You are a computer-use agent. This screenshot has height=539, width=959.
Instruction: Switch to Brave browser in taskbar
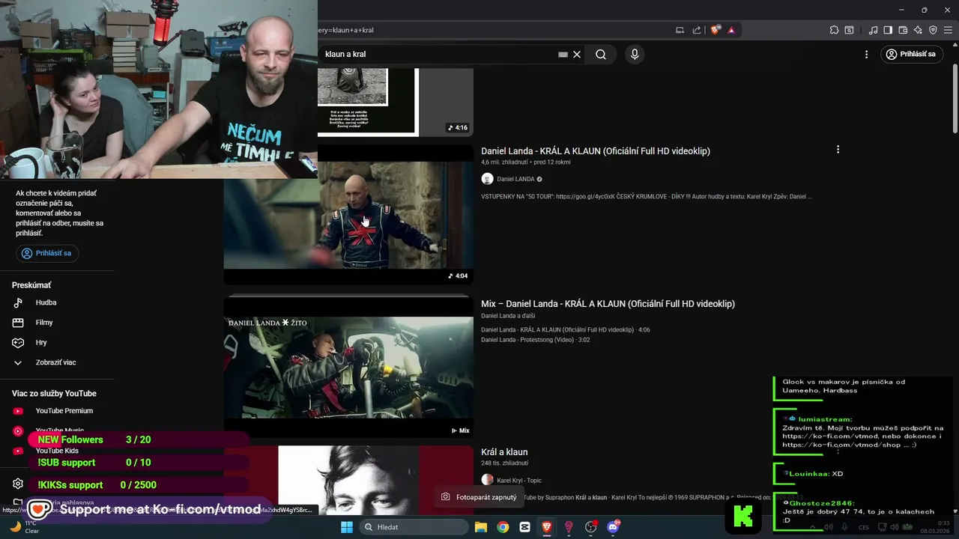pyautogui.click(x=547, y=527)
